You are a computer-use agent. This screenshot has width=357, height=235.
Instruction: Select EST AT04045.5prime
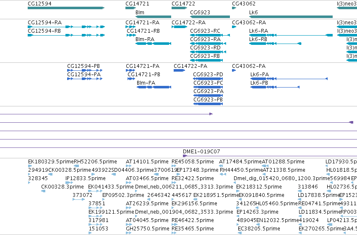[129, 225]
